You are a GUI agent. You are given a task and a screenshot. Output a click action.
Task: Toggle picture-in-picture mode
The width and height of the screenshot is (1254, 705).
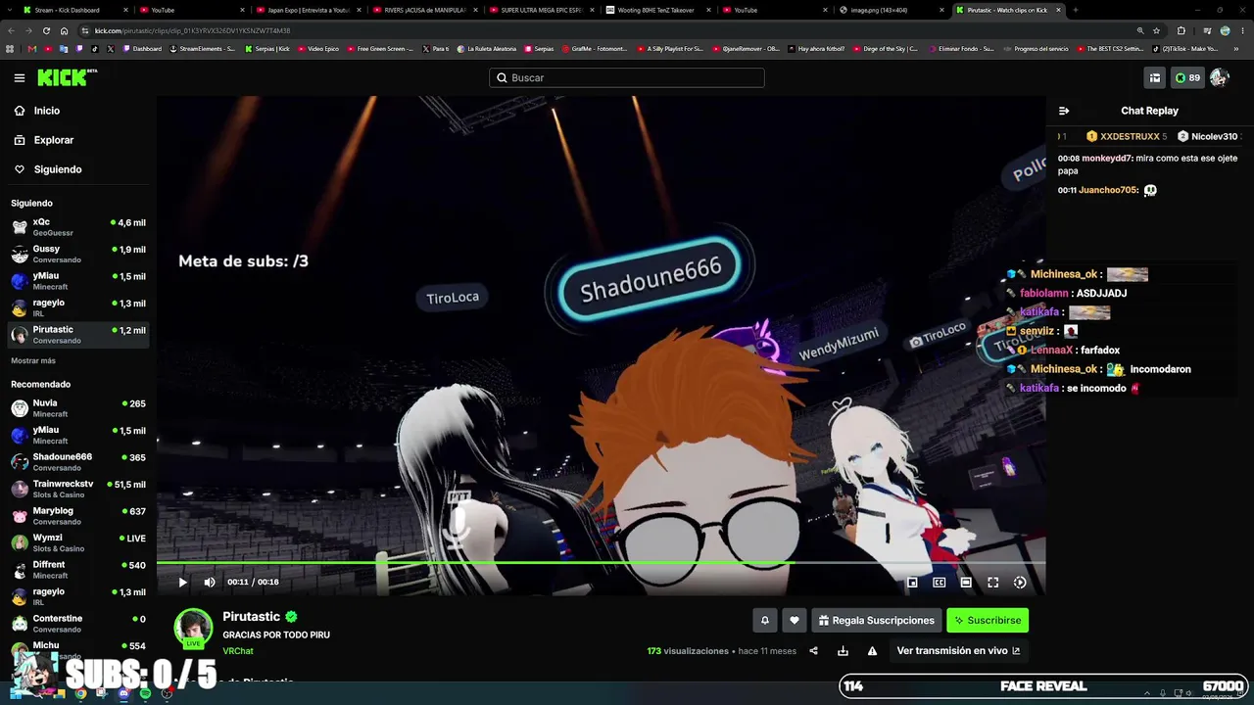pos(912,582)
